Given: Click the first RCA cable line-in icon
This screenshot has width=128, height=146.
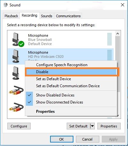Looking at the screenshot, I should pos(16,90).
